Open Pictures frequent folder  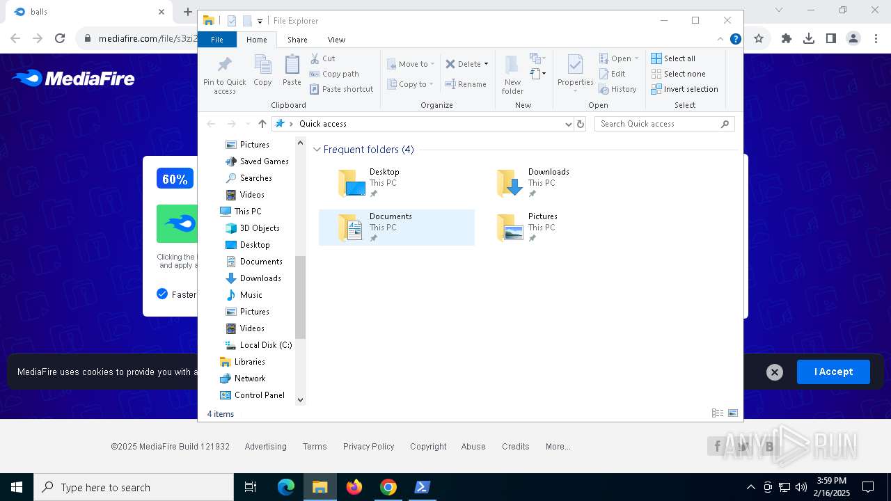(555, 228)
